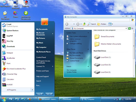Launch EasyPHP from Start menu
Viewport: 136px width, 102px height.
(18, 36)
